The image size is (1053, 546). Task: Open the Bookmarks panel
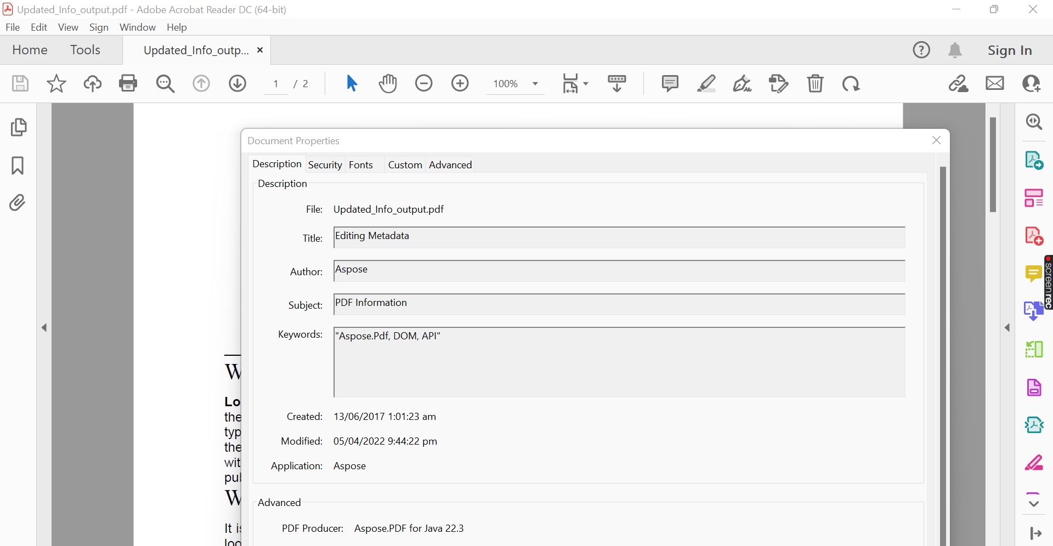[18, 165]
